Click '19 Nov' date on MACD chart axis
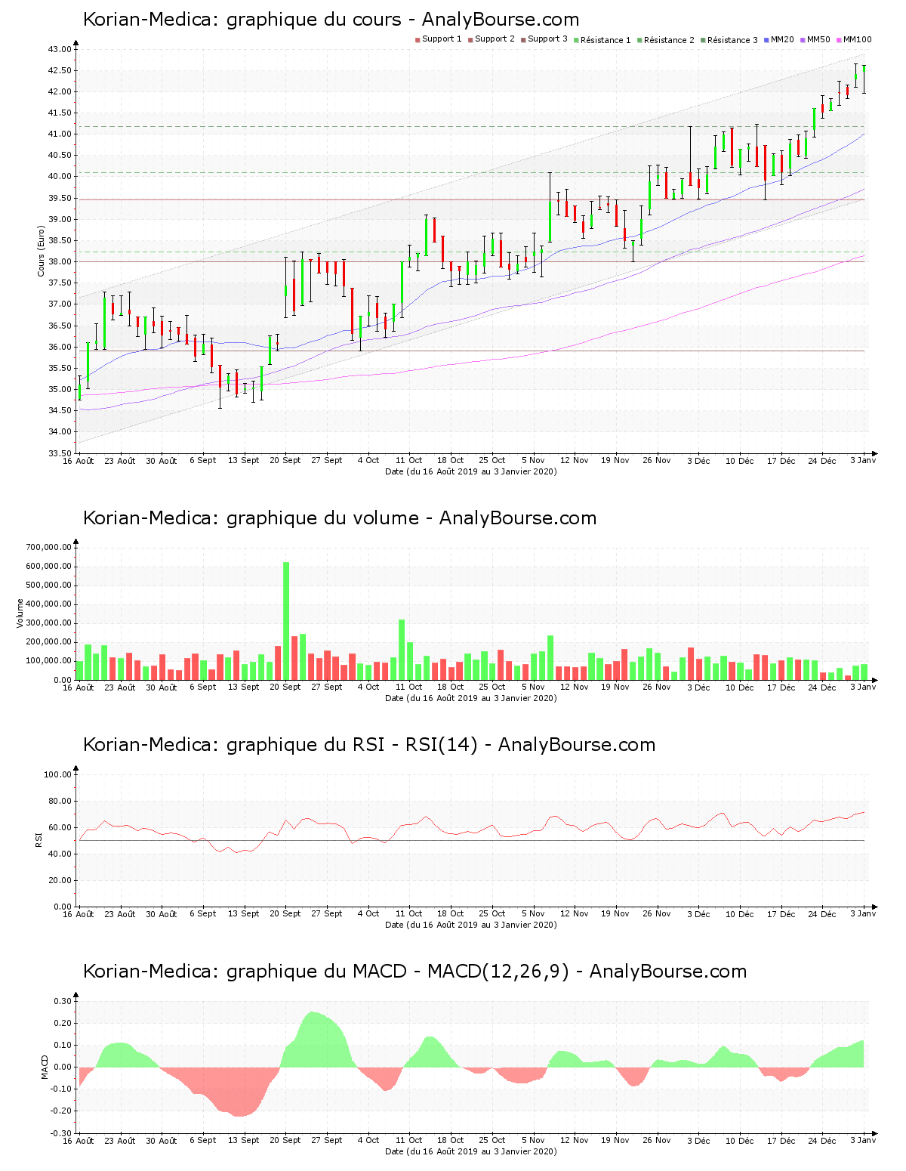906x1171 pixels. pyautogui.click(x=615, y=1140)
